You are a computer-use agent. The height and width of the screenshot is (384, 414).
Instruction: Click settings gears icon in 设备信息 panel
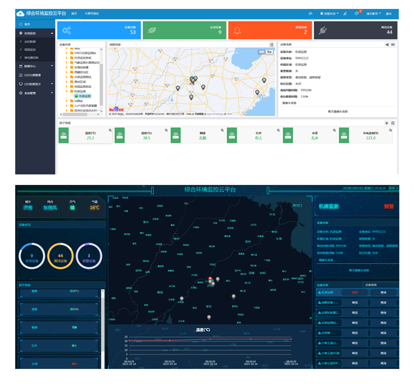tap(387, 45)
